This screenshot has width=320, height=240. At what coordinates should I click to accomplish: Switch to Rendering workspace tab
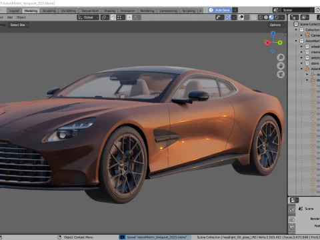(x=147, y=11)
